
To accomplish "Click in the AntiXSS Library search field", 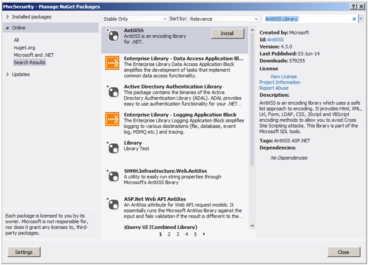I will point(307,19).
